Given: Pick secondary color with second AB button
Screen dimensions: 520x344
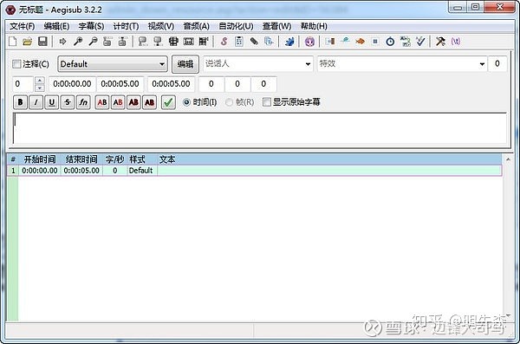Looking at the screenshot, I should (118, 102).
